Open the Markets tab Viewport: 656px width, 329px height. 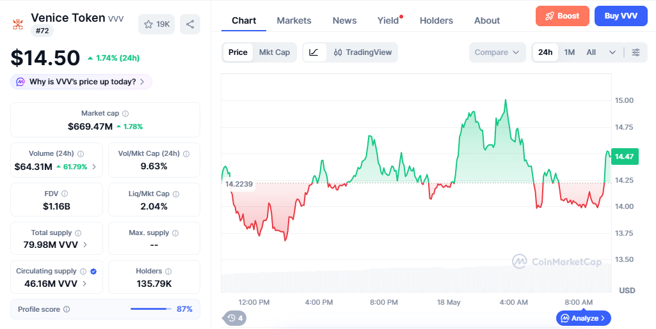[x=294, y=20]
